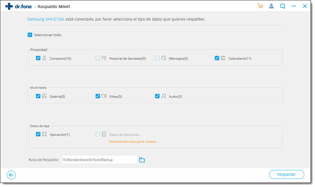
Task: Click the Vídeo camera icon
Action: coord(104,96)
